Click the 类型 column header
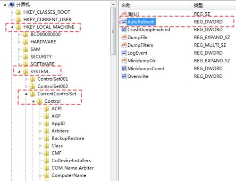The height and width of the screenshot is (181, 236). tap(198, 6)
